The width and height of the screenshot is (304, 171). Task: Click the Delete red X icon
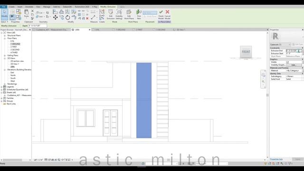(x=87, y=18)
